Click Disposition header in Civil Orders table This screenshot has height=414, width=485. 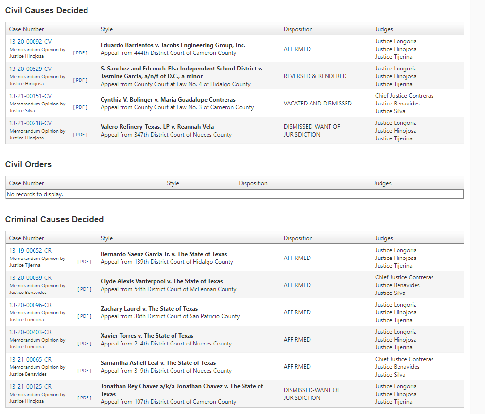pos(253,183)
